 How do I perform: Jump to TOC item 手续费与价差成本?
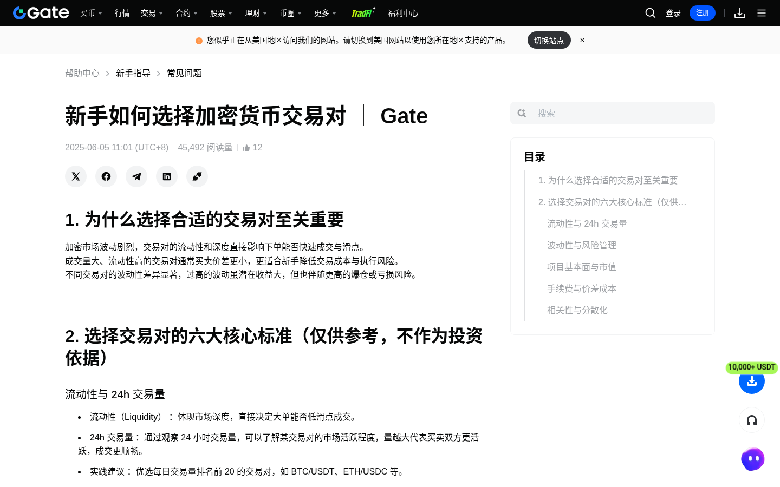point(582,288)
